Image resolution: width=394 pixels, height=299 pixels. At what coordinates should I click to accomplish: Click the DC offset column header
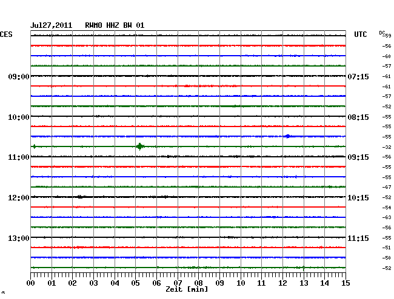point(382,33)
